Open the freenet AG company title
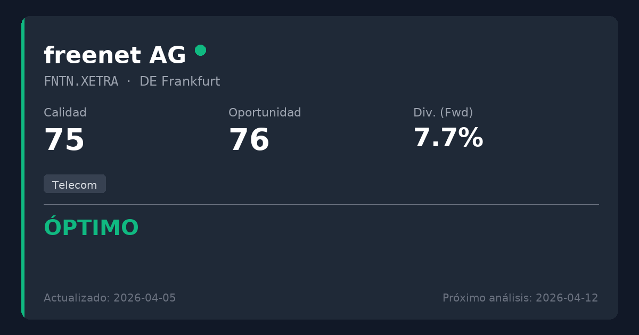 (114, 55)
